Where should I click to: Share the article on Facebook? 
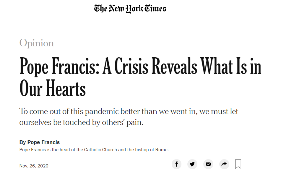[176, 164]
